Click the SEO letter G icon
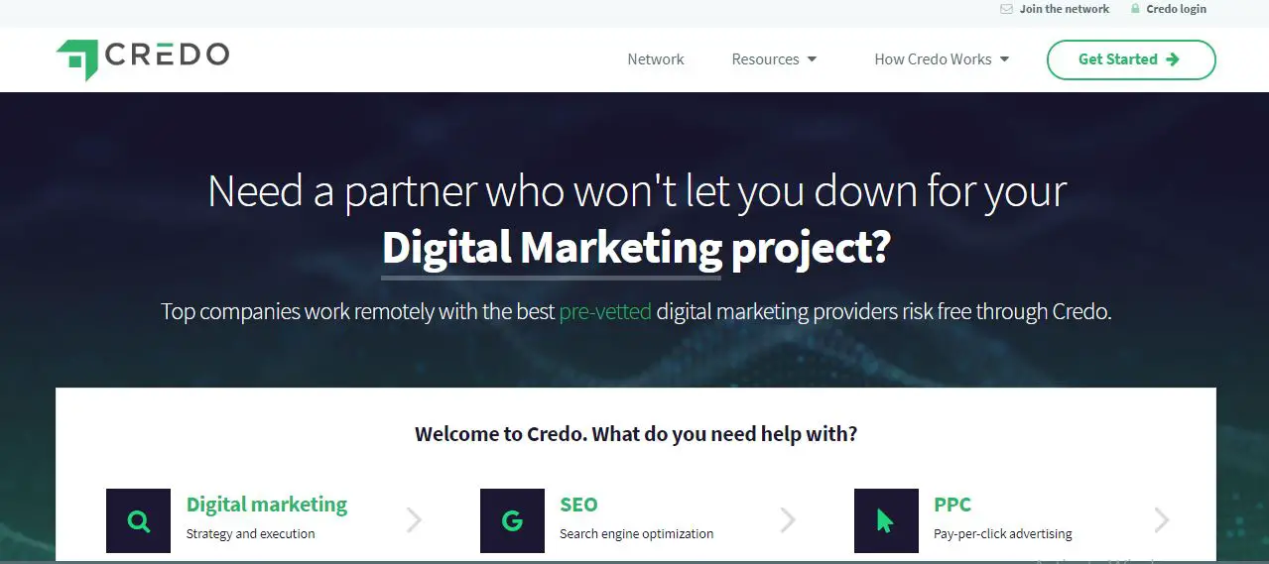 512,520
